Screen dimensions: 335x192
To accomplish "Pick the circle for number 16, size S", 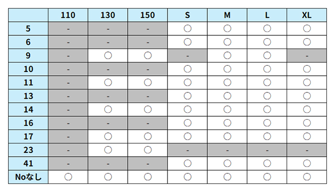I will click(x=188, y=123).
